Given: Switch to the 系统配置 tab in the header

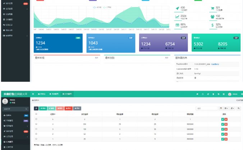Looking at the screenshot, I should point(54,94).
